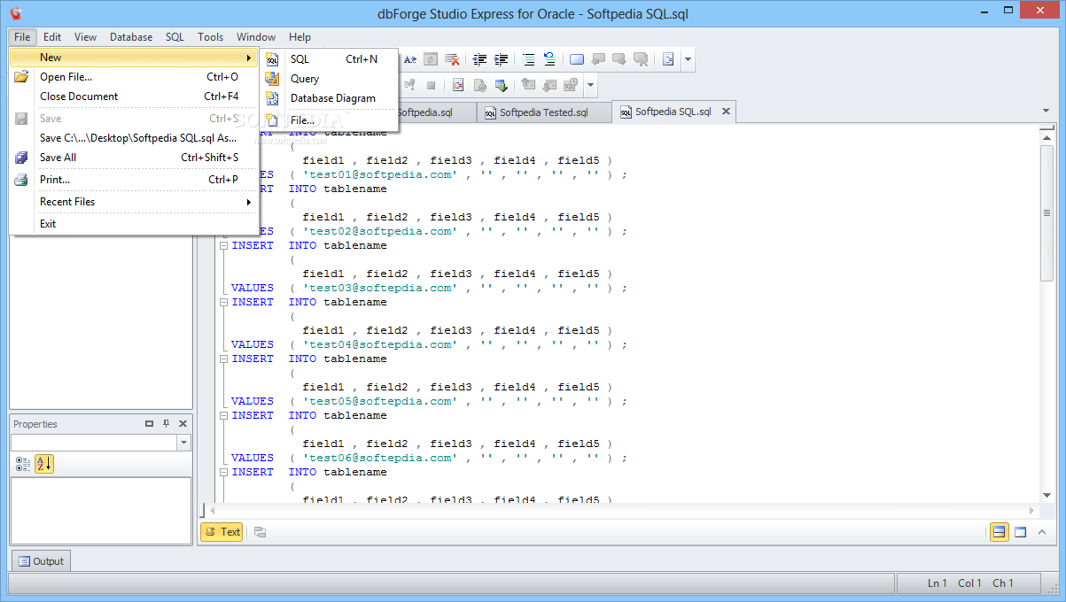Screen dimensions: 1066x602
Task: Choose Save As for Softpedia SQL.sql
Action: (x=134, y=138)
